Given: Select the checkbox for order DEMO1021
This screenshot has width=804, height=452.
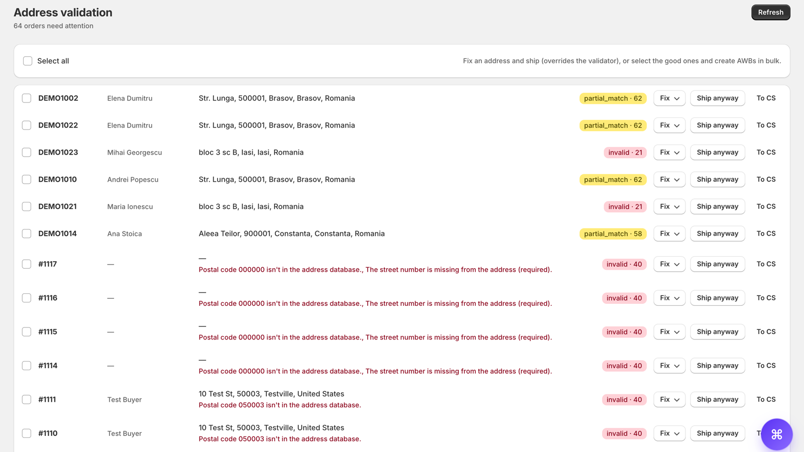Looking at the screenshot, I should pyautogui.click(x=27, y=207).
